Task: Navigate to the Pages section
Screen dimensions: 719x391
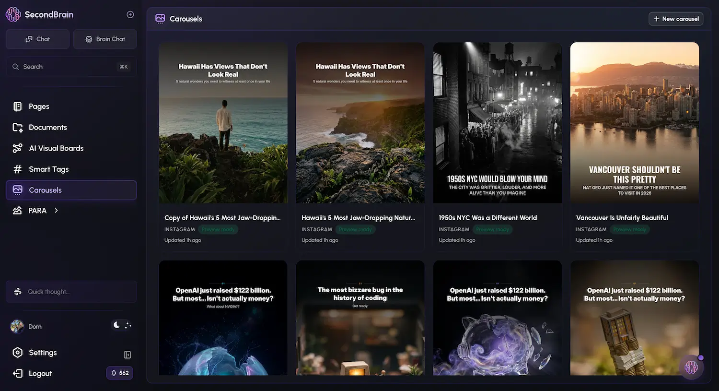Action: (38, 106)
